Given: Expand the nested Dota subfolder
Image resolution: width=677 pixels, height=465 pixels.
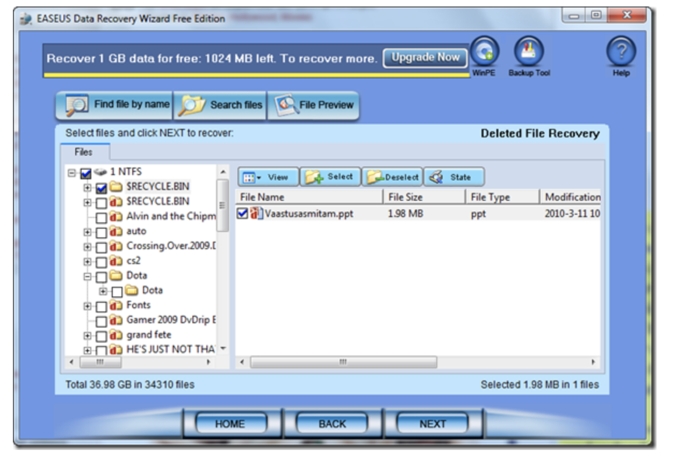Looking at the screenshot, I should [x=103, y=291].
